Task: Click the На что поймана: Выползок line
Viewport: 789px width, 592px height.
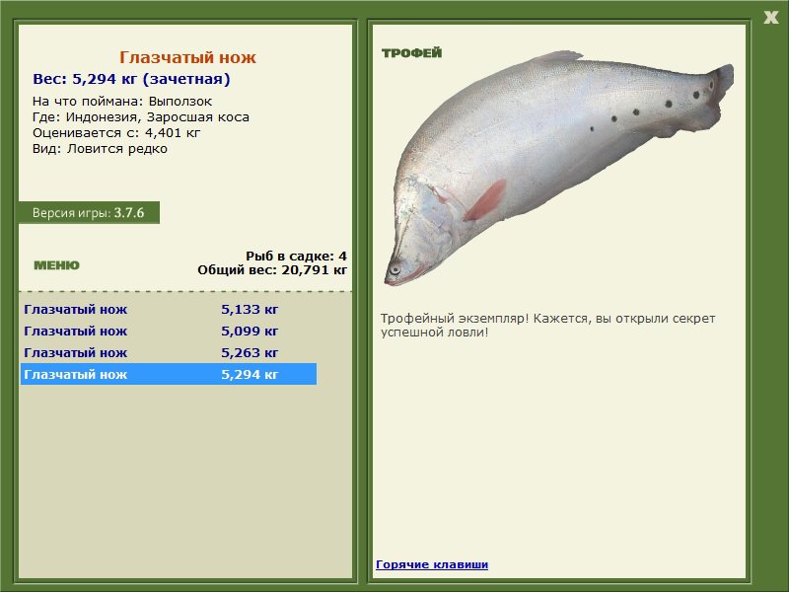Action: (122, 102)
